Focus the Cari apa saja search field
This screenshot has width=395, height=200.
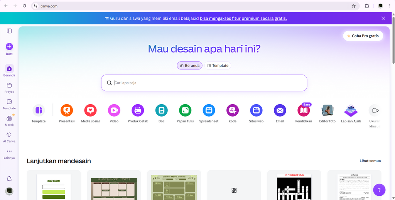point(204,83)
